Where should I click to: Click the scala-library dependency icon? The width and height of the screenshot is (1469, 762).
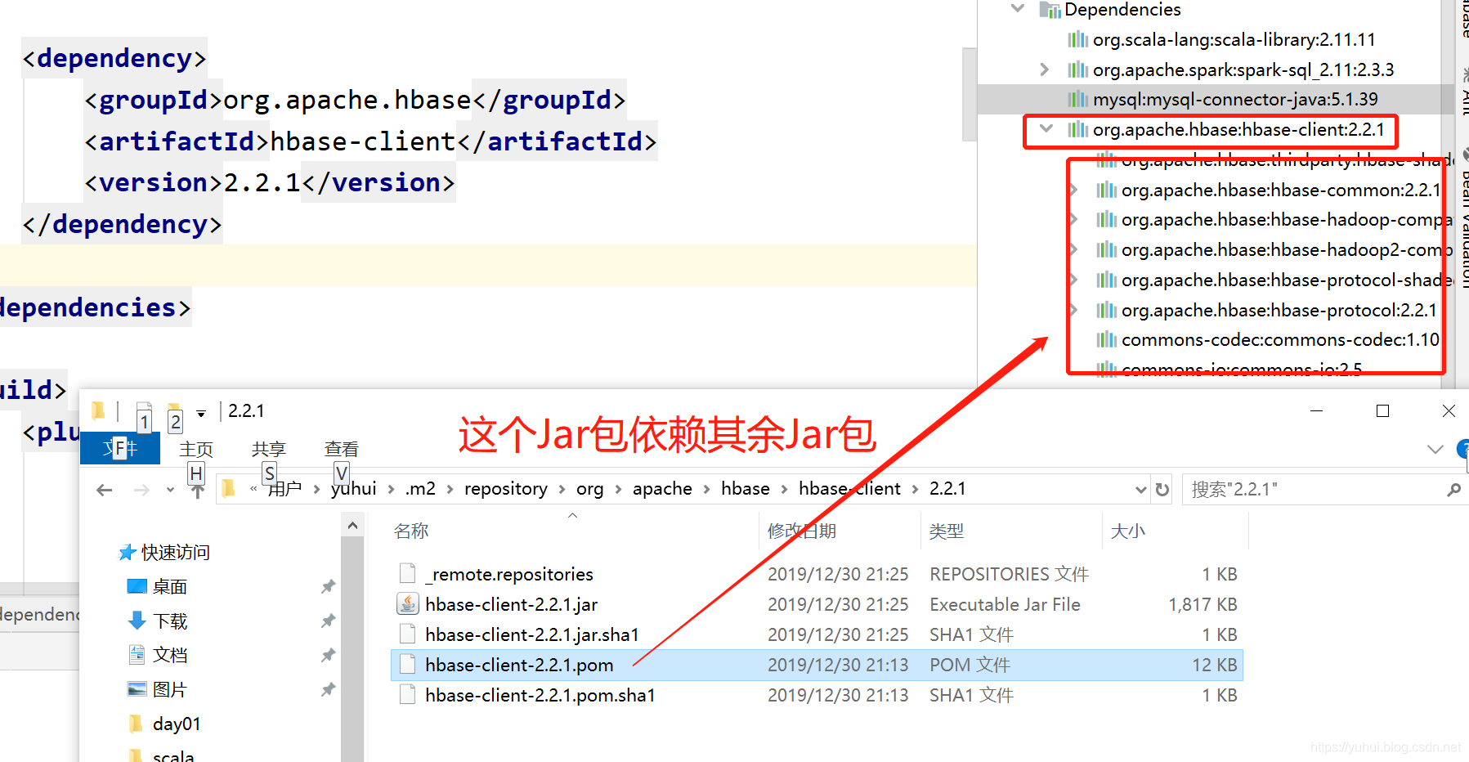click(1078, 39)
